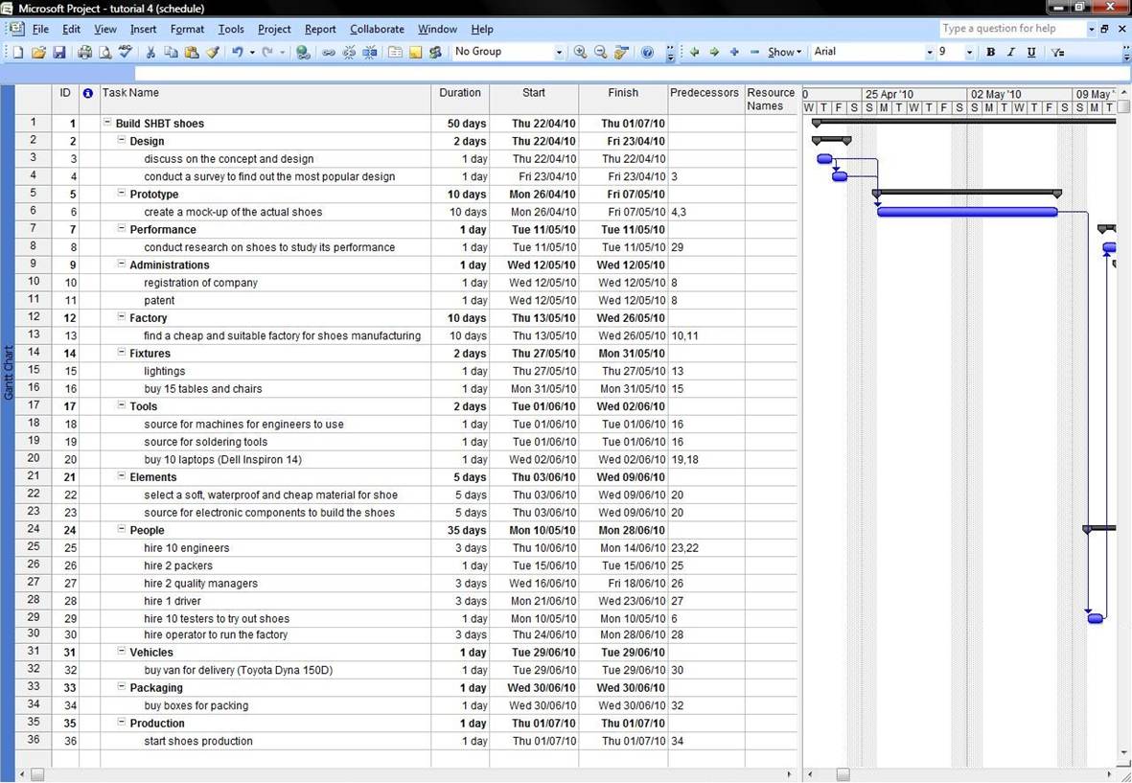Open Microsoft Project Help
This screenshot has width=1132, height=783.
pyautogui.click(x=647, y=52)
